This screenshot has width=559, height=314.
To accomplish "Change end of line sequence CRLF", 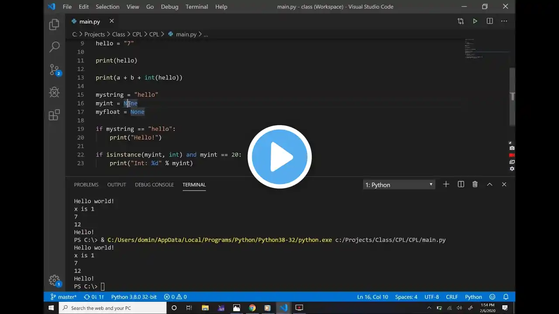I will click(452, 297).
